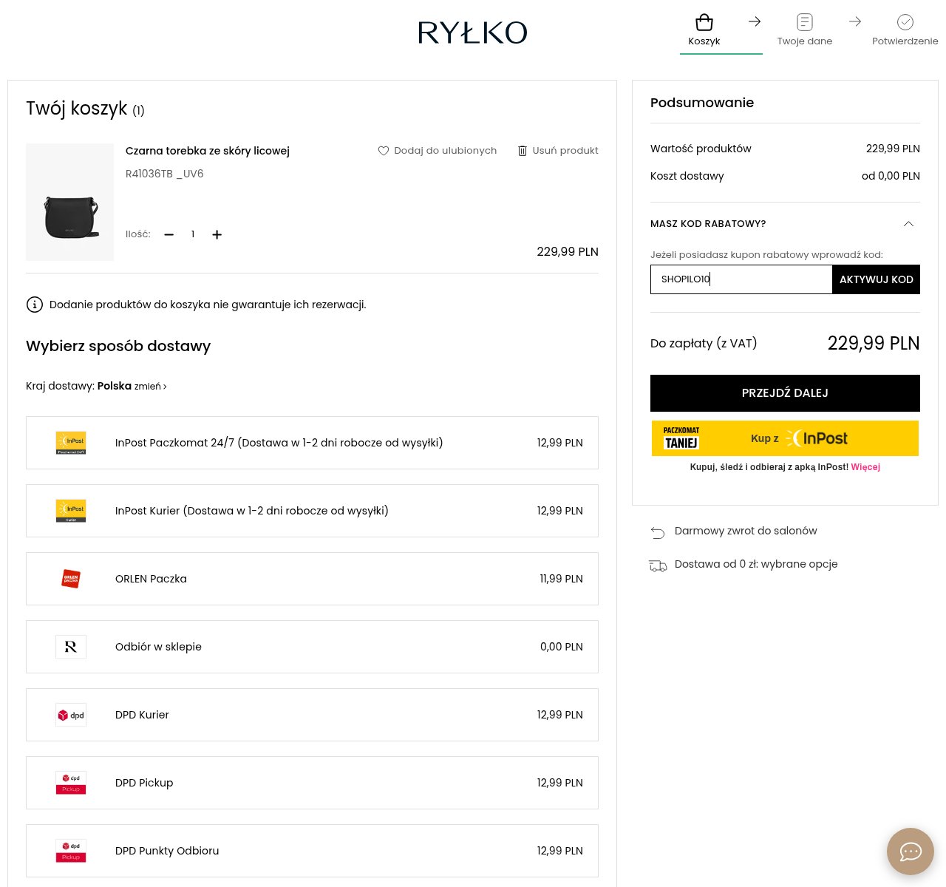This screenshot has height=887, width=946.
Task: Click the MASZ KOD RABATOWY? heading
Action: click(708, 224)
